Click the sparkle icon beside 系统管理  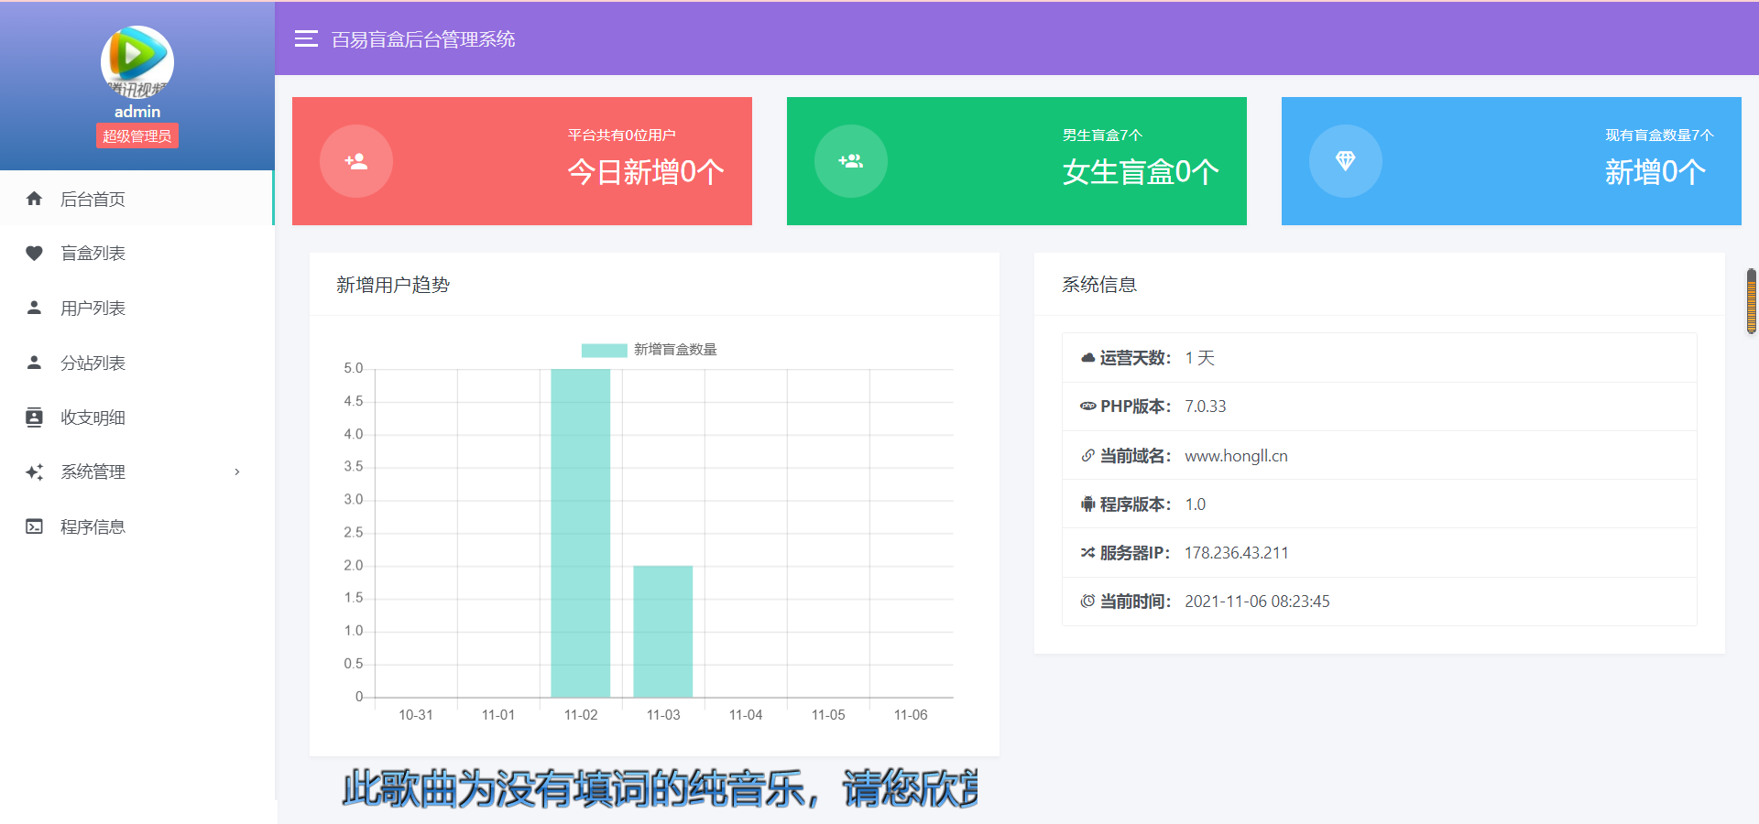coord(34,472)
